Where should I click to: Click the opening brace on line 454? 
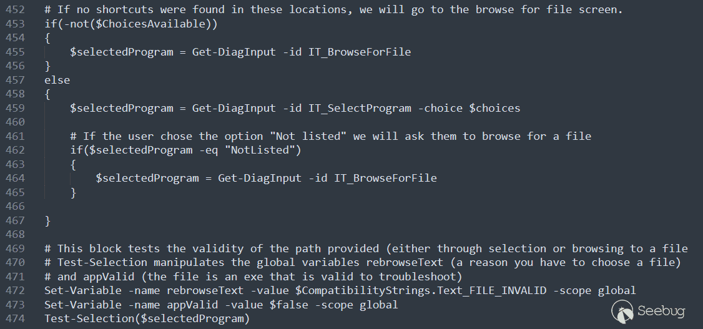pos(47,38)
